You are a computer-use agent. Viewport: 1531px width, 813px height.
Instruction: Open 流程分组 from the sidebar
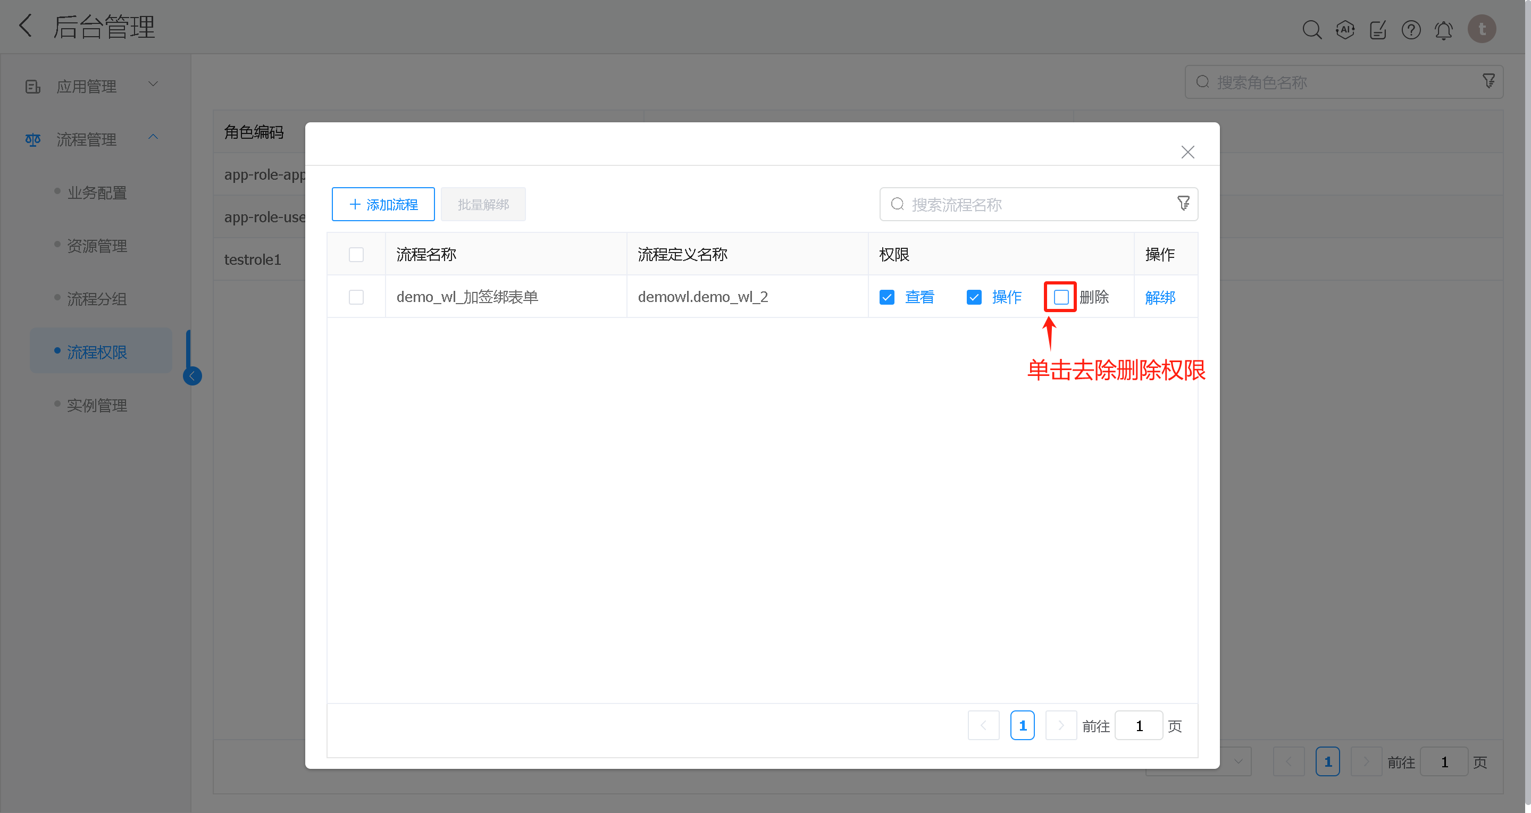pos(97,299)
